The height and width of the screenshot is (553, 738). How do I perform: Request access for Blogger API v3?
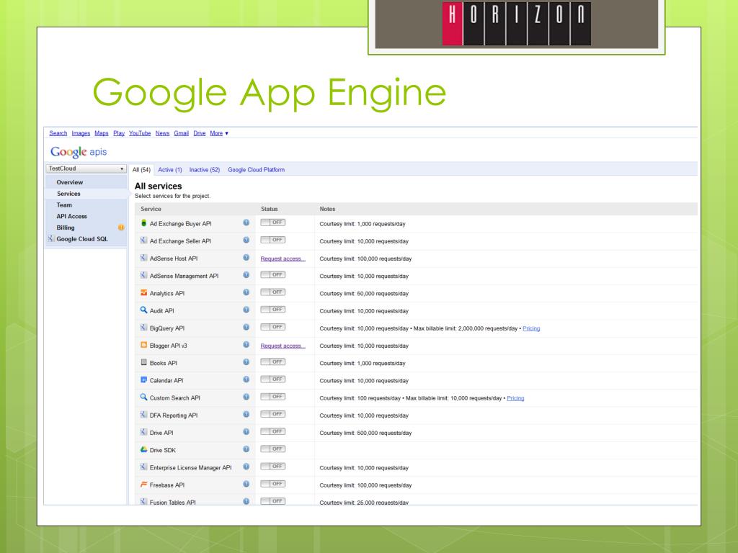tap(283, 346)
